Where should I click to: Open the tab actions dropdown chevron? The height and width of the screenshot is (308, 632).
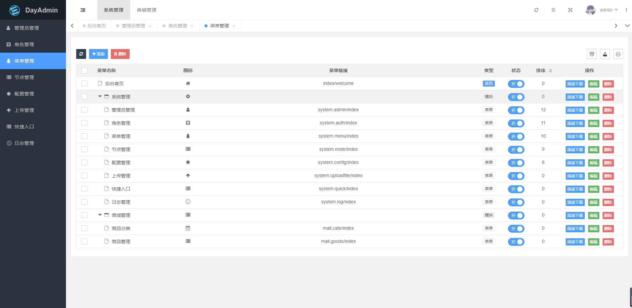pos(627,26)
